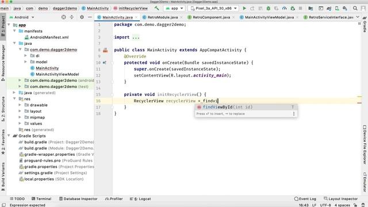This screenshot has width=368, height=207.
Task: Click the LF line separator status entry
Action: pyautogui.click(x=315, y=205)
